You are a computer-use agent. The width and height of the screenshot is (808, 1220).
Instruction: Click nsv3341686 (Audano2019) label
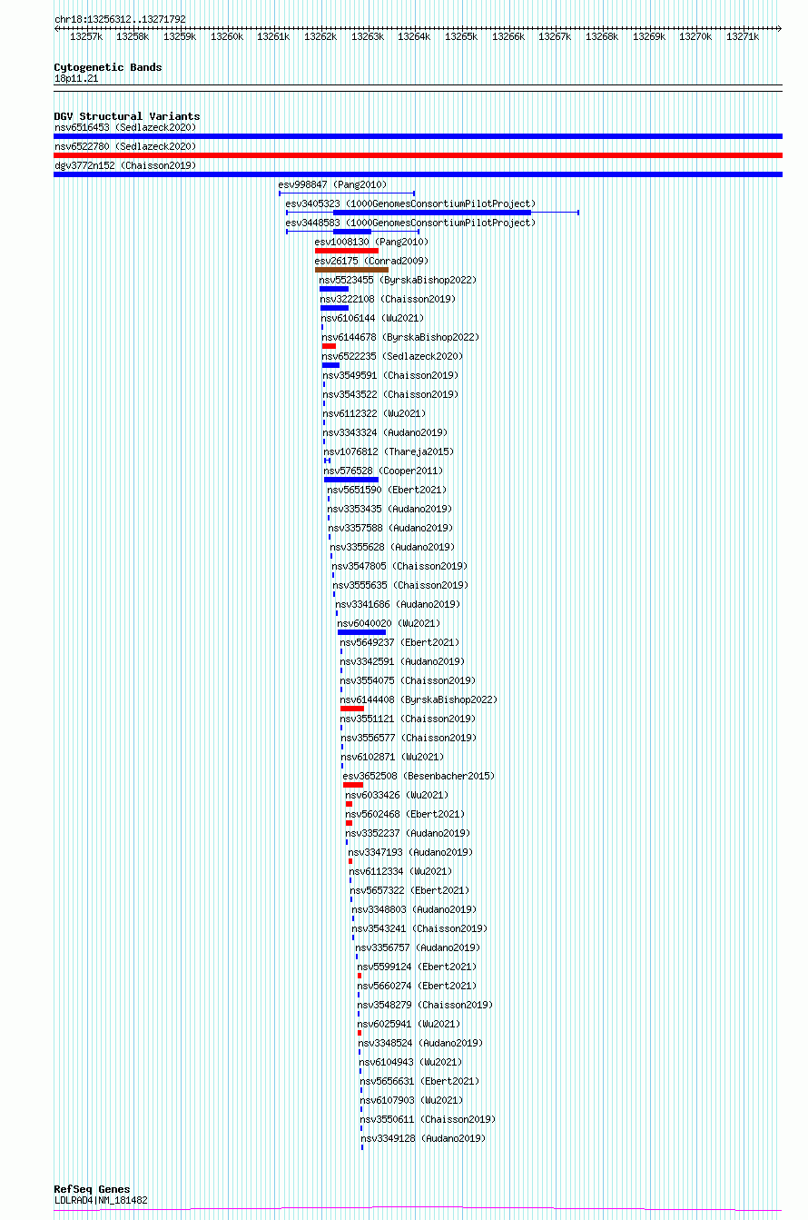(399, 604)
